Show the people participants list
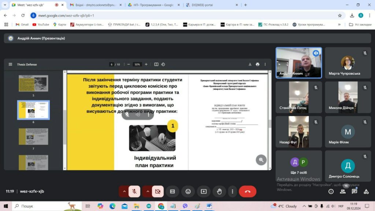This screenshot has width=375, height=211. 343,191
